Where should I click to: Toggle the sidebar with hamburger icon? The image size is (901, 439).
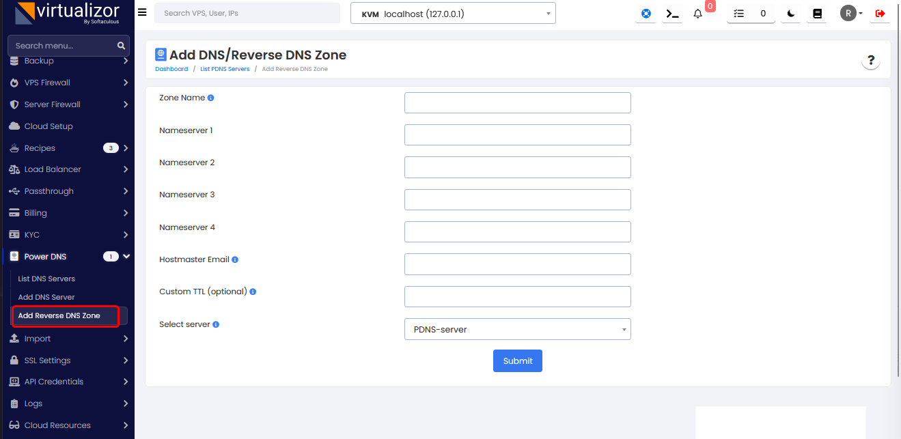[x=142, y=12]
